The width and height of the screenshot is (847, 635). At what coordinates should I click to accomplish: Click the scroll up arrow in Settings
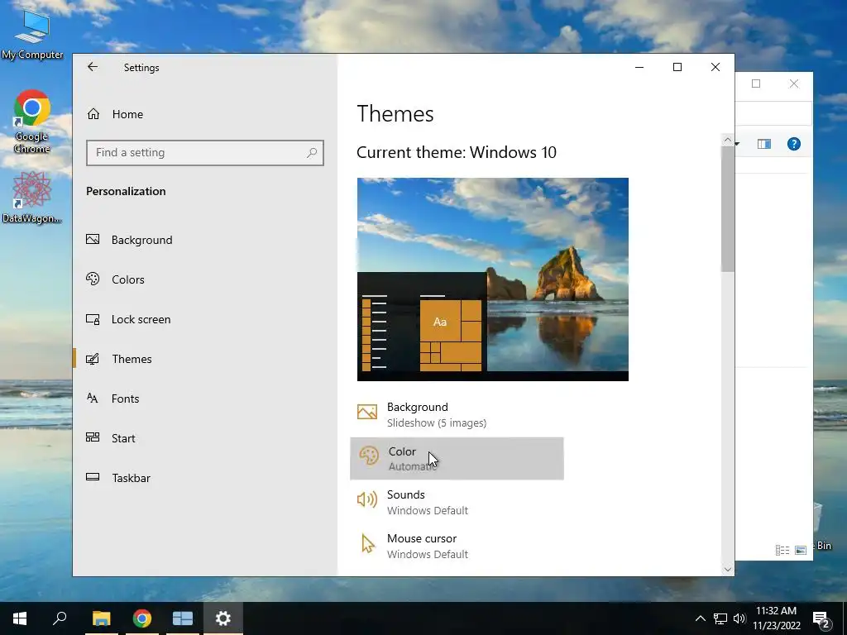727,141
